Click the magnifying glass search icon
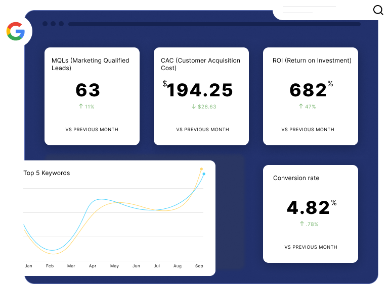 [x=378, y=10]
